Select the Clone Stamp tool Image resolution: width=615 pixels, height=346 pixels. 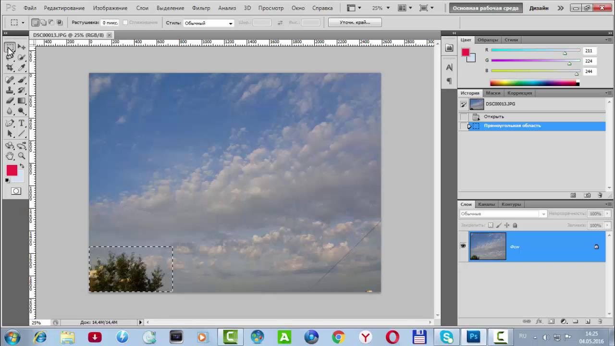10,90
